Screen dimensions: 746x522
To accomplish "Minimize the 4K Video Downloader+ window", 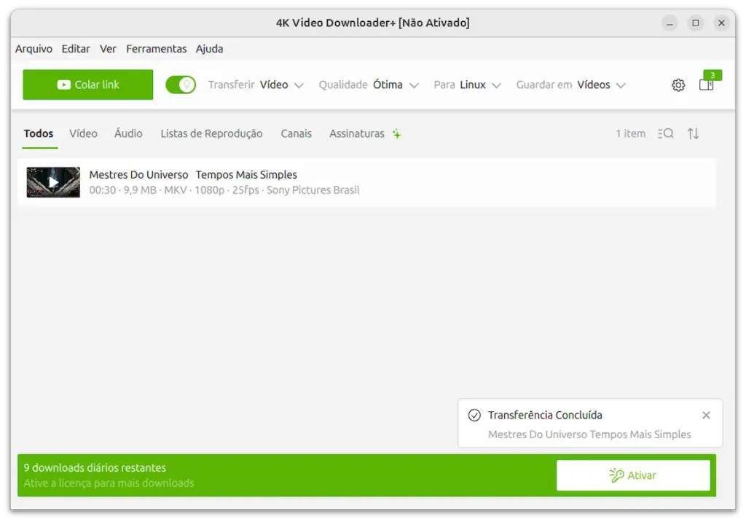I will [670, 23].
